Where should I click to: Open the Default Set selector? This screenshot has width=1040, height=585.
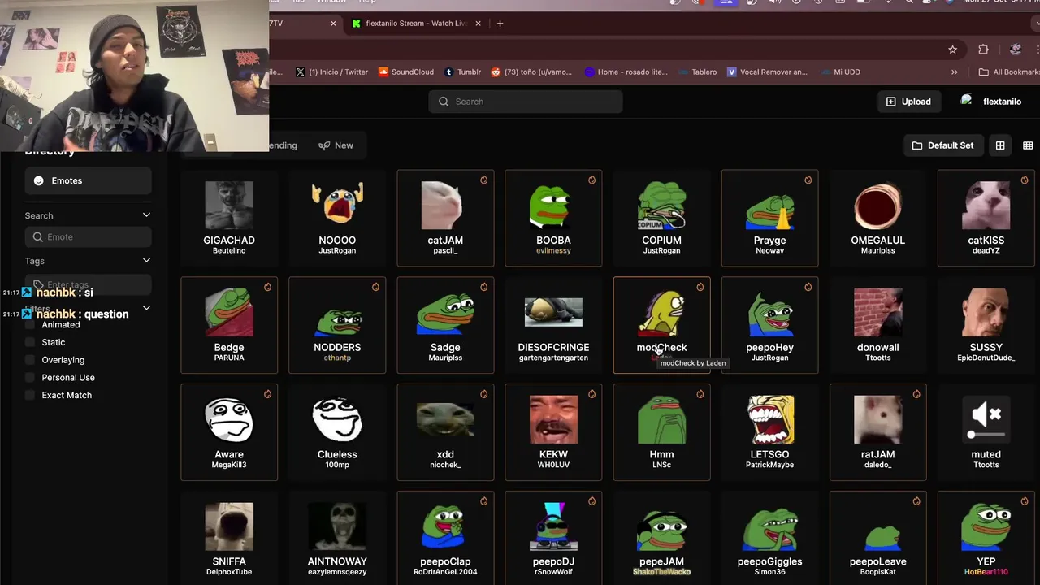coord(942,145)
